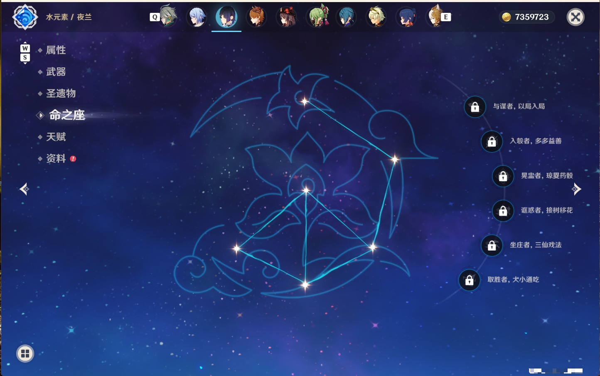
Task: Select locked node 入彀者, 多多益善
Action: 492,141
